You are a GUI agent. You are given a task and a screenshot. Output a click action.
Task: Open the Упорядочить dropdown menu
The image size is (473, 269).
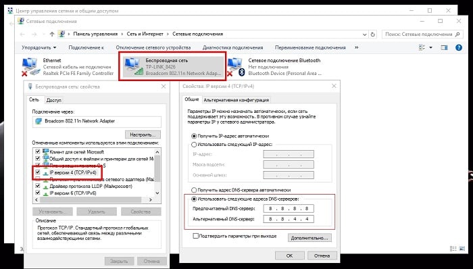pos(39,47)
